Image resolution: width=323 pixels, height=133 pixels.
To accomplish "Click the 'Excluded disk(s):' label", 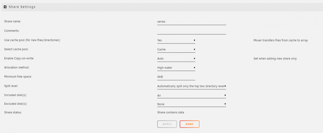I will point(16,104).
